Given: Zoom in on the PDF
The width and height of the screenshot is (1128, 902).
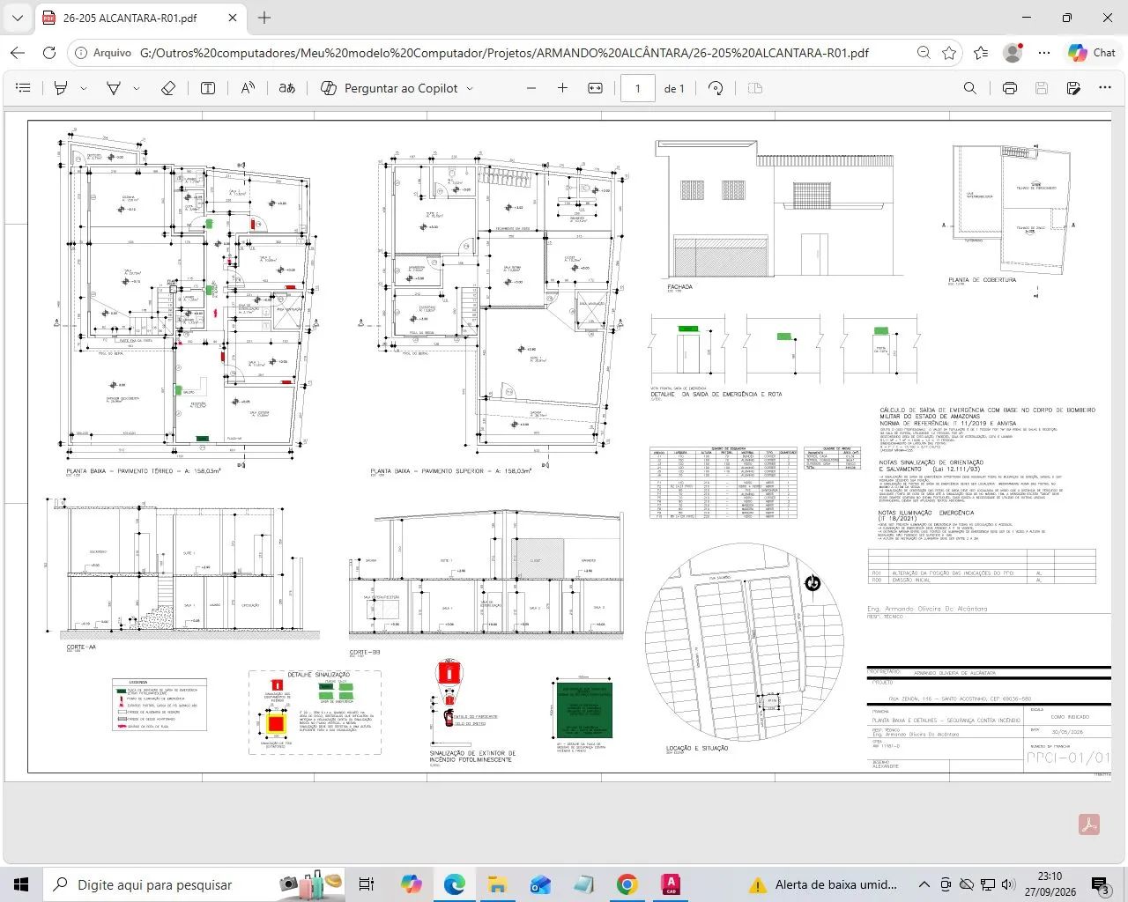Looking at the screenshot, I should pyautogui.click(x=562, y=88).
